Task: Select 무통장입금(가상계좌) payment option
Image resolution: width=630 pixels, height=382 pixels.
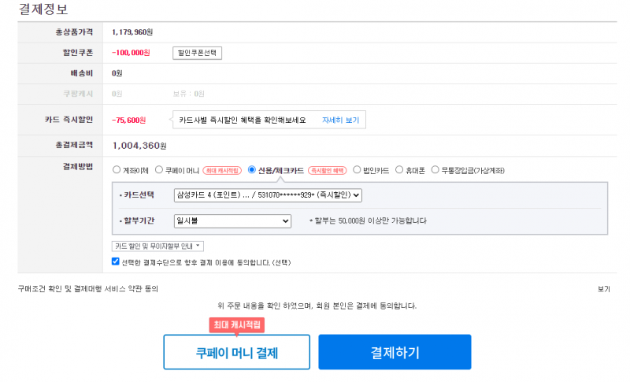Action: coord(435,169)
